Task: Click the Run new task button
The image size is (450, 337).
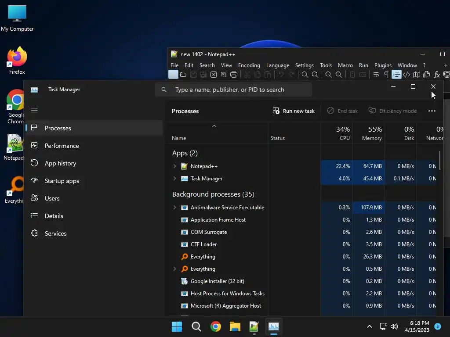Action: pos(293,111)
